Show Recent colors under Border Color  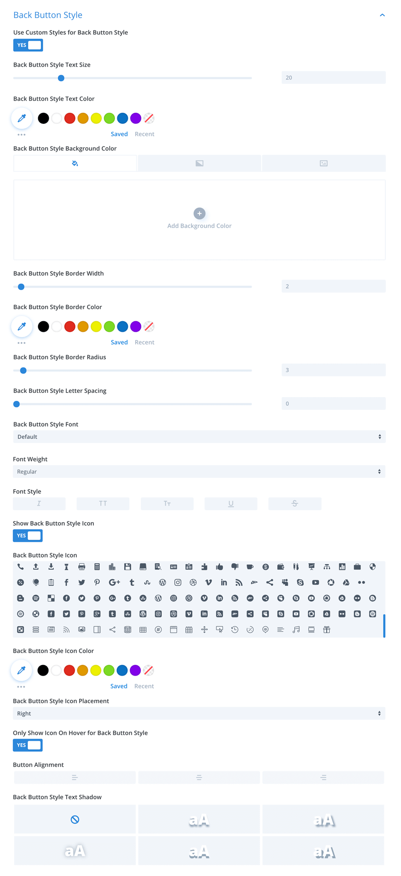[144, 342]
